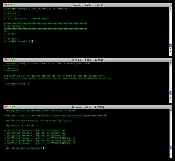
Task: Click split-pane icon in sitesync terminal window
Action: [171, 110]
